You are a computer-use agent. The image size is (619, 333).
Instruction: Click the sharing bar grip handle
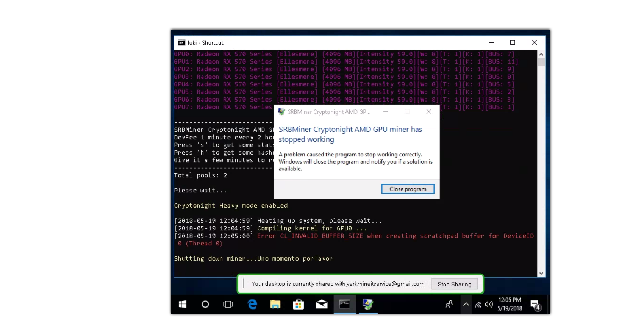pos(243,284)
